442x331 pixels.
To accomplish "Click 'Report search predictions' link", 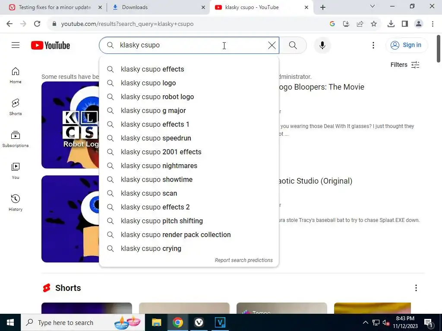I will pyautogui.click(x=243, y=260).
